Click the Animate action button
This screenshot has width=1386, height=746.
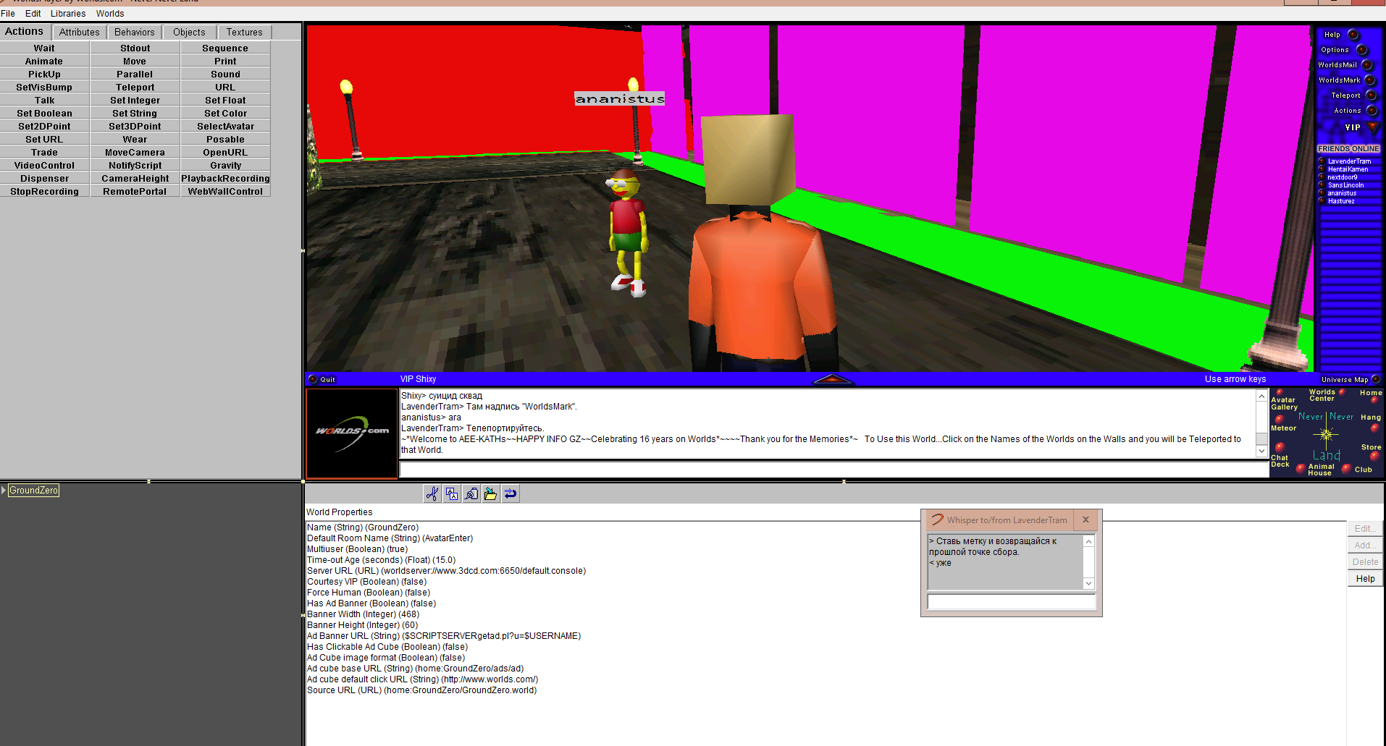(x=44, y=61)
